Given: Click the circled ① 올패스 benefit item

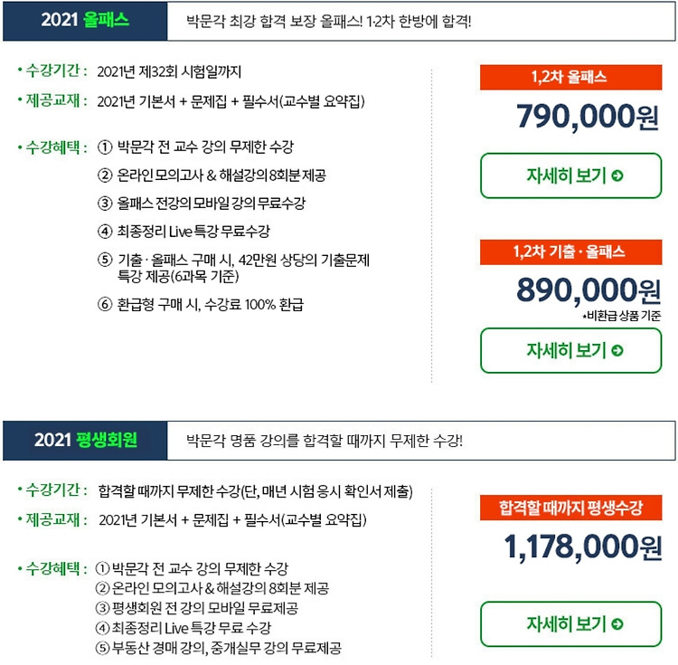Looking at the screenshot, I should [x=195, y=147].
